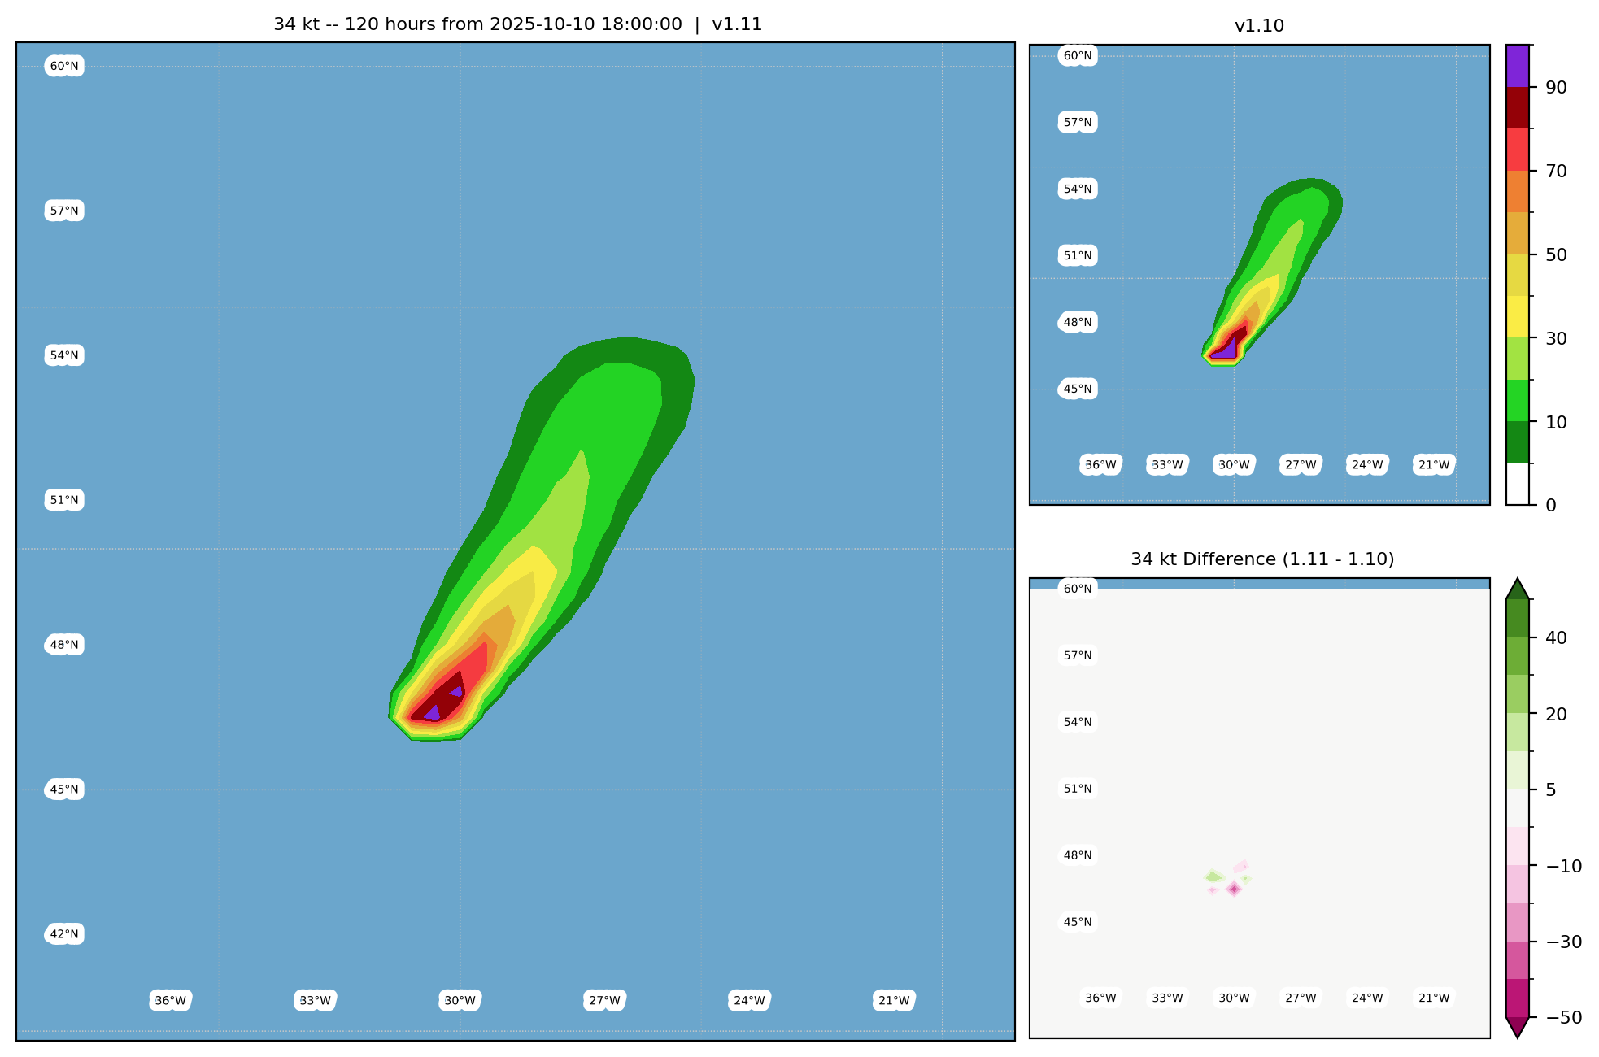
Task: Click the dark red colorbar segment below 90
Action: tap(1518, 107)
